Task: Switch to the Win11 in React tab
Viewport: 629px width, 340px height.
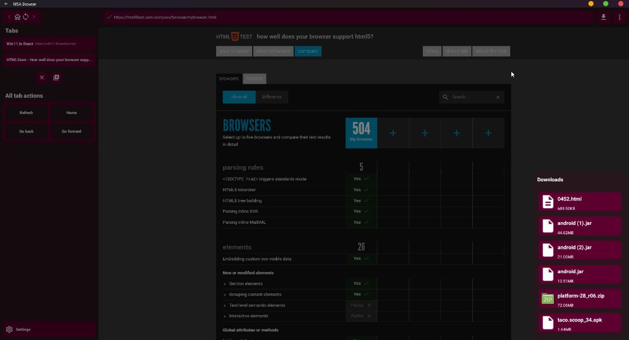Action: tap(50, 44)
